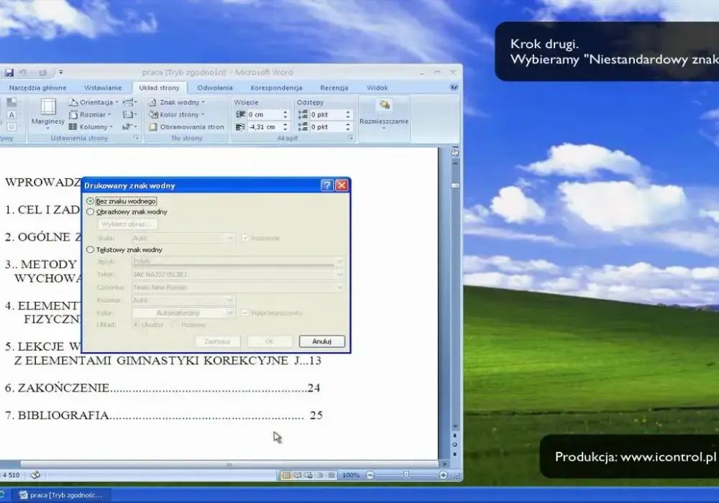Click the zoom slider handle

point(406,475)
